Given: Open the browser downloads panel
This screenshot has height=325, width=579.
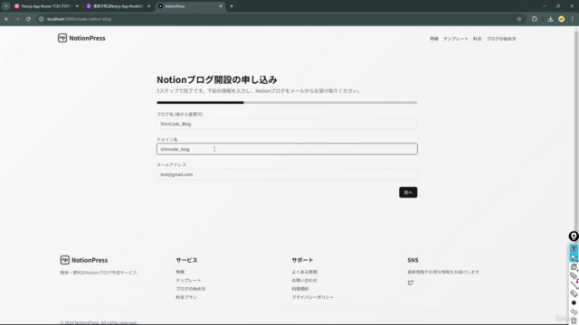Looking at the screenshot, I should 550,19.
